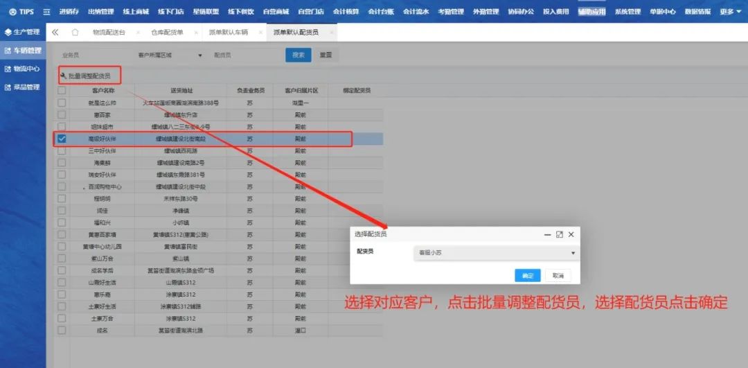Click the 生产管理 sidebar icon
This screenshot has height=368, width=748.
[8, 32]
